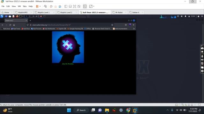
Task: Open the Kali NetHunter bookmark
Action: pos(49,29)
